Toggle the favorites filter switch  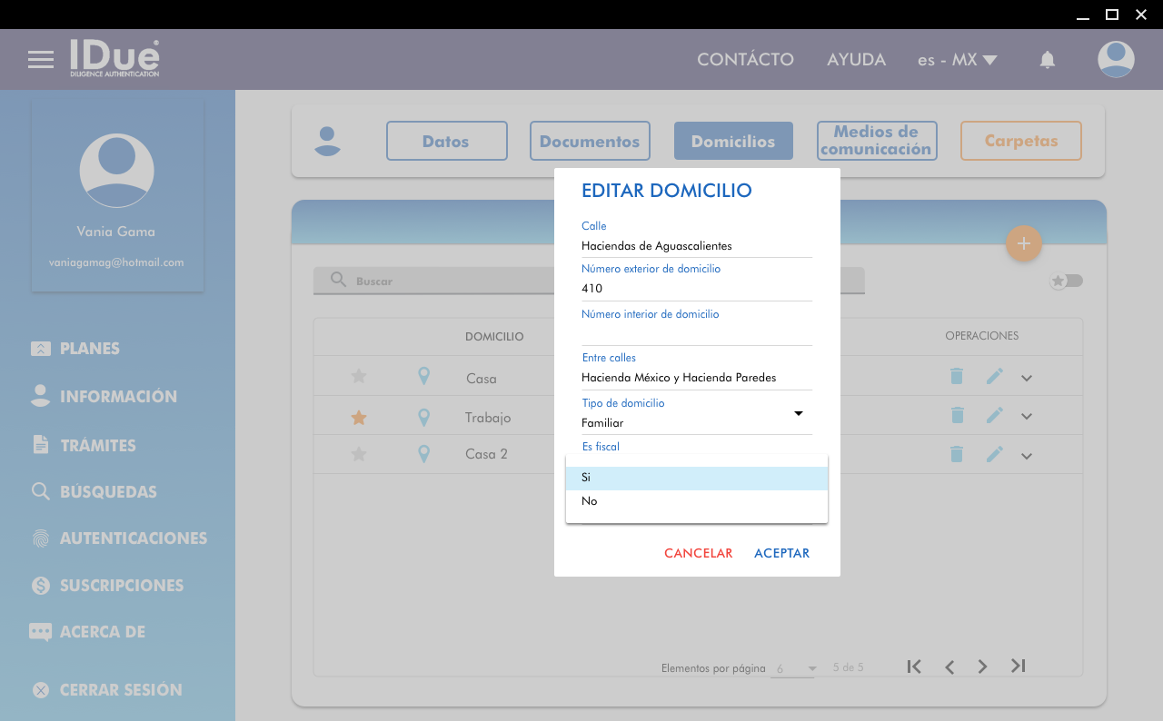click(1067, 281)
